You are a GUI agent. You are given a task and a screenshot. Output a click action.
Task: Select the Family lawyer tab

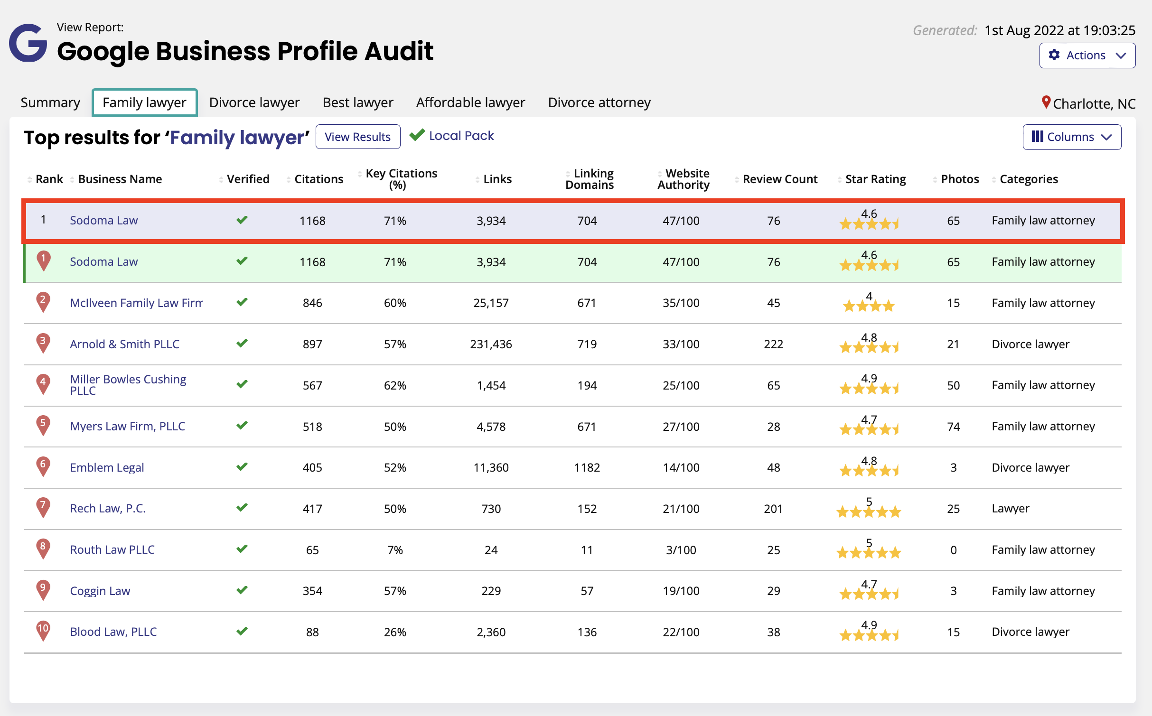(144, 102)
